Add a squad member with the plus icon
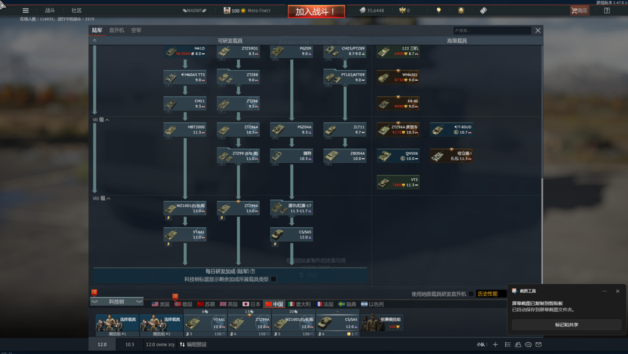Viewport: 628px width, 354px height. coord(495,344)
